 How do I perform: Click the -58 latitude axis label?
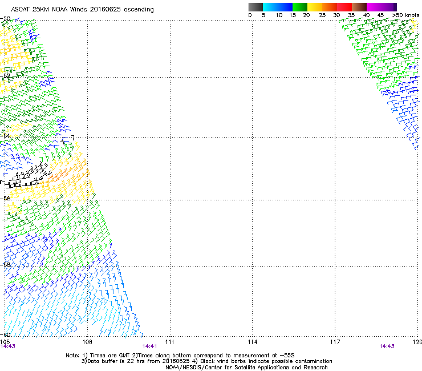[x=5, y=265]
